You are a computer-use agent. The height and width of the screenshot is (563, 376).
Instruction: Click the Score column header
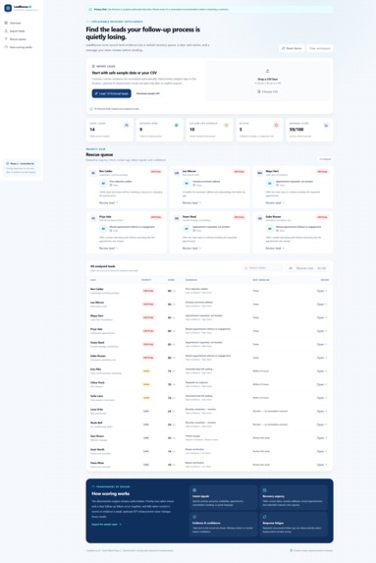click(171, 280)
